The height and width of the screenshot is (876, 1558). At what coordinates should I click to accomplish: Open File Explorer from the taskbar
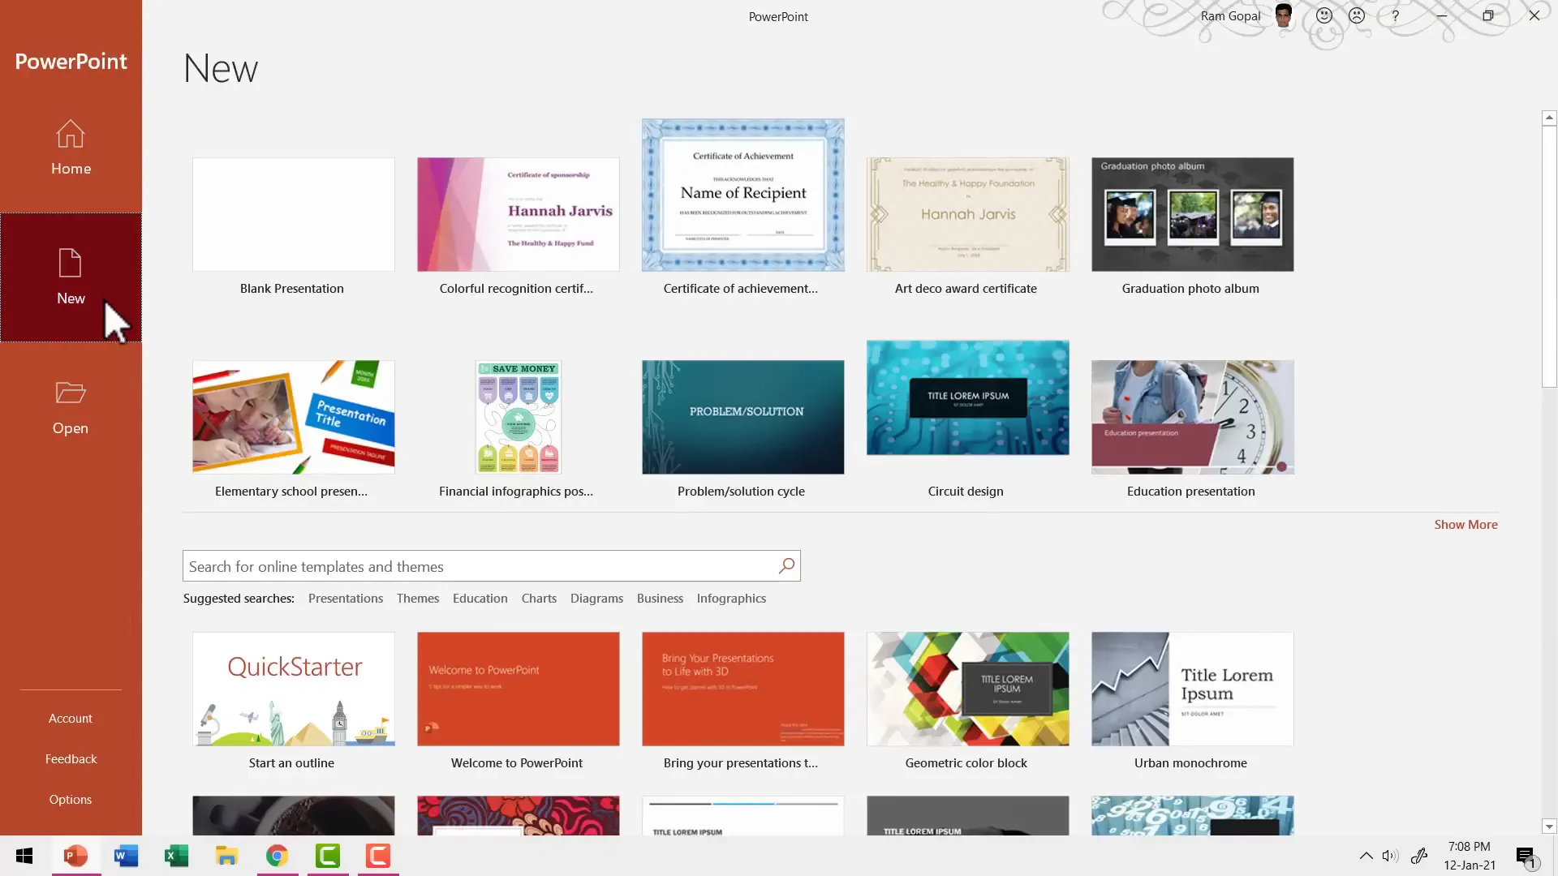pyautogui.click(x=226, y=856)
